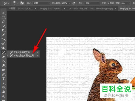Select the Quick Selection tool
The height and width of the screenshot is (101, 135).
coord(3,26)
